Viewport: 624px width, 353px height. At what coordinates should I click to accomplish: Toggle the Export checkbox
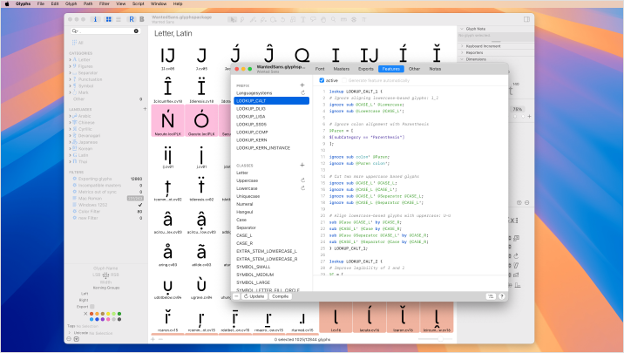click(x=92, y=307)
